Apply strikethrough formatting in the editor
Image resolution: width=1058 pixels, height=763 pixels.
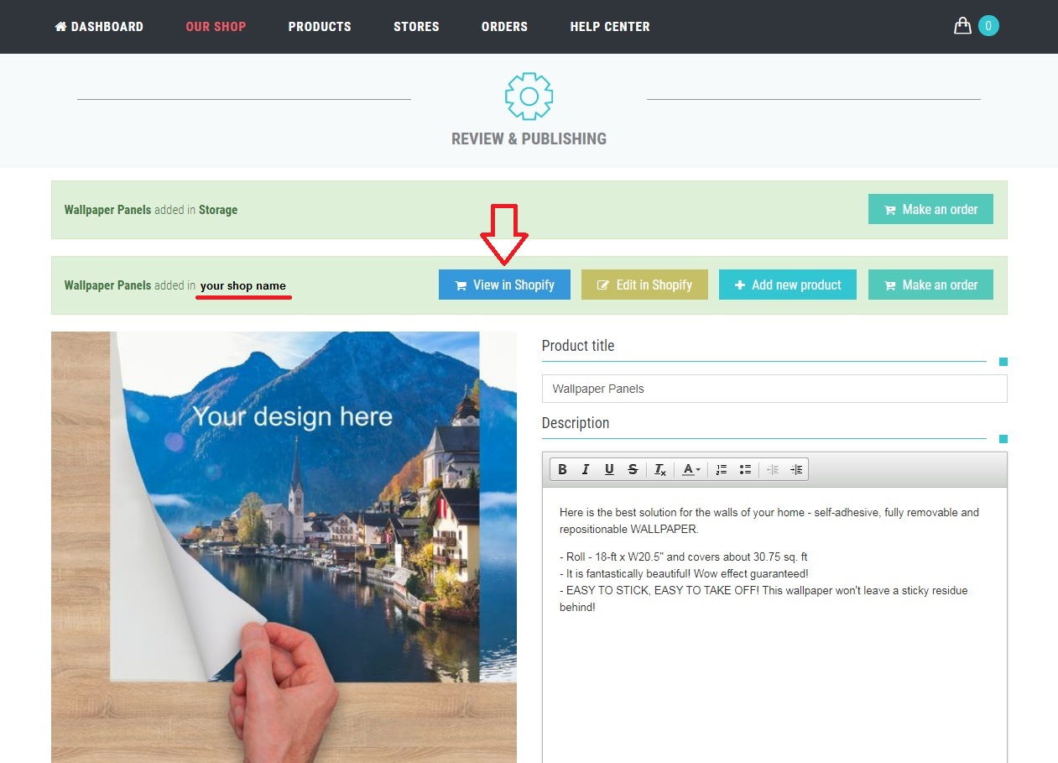click(x=633, y=469)
